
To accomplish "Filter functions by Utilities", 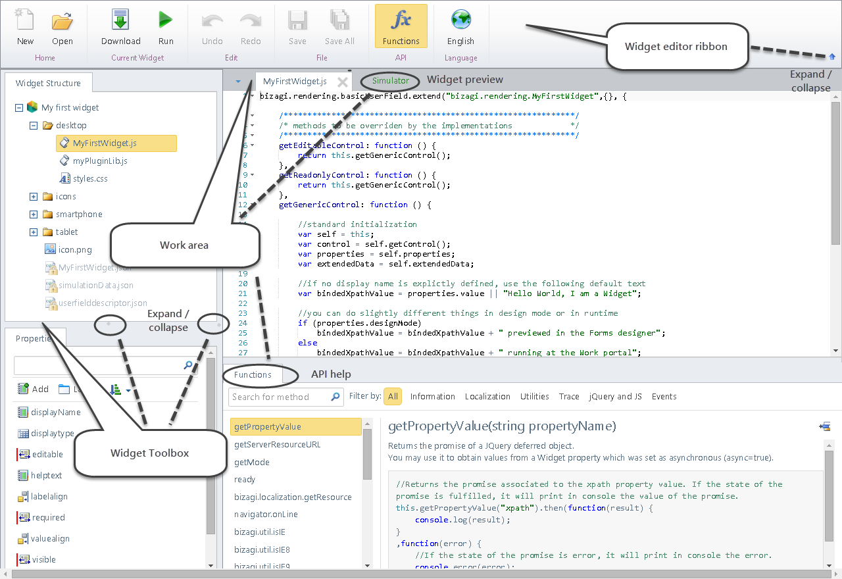I will click(534, 396).
